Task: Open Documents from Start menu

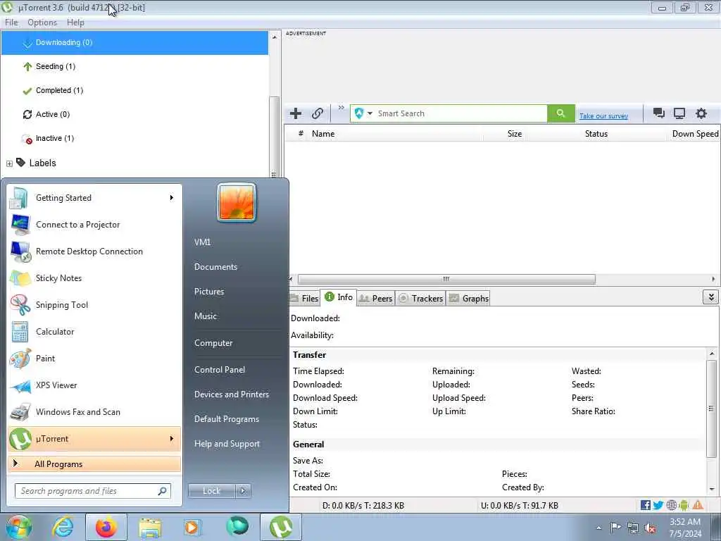Action: pos(215,267)
